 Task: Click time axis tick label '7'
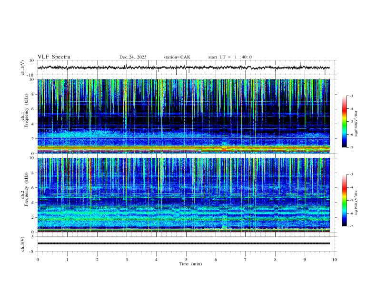[246, 260]
